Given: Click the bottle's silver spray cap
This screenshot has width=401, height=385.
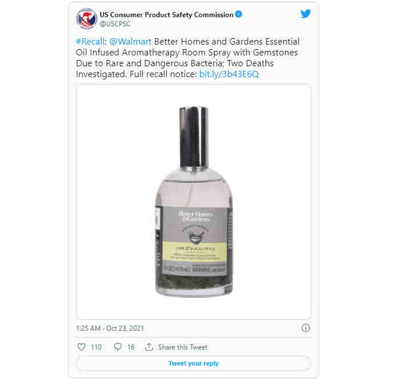Looking at the screenshot, I should [194, 138].
